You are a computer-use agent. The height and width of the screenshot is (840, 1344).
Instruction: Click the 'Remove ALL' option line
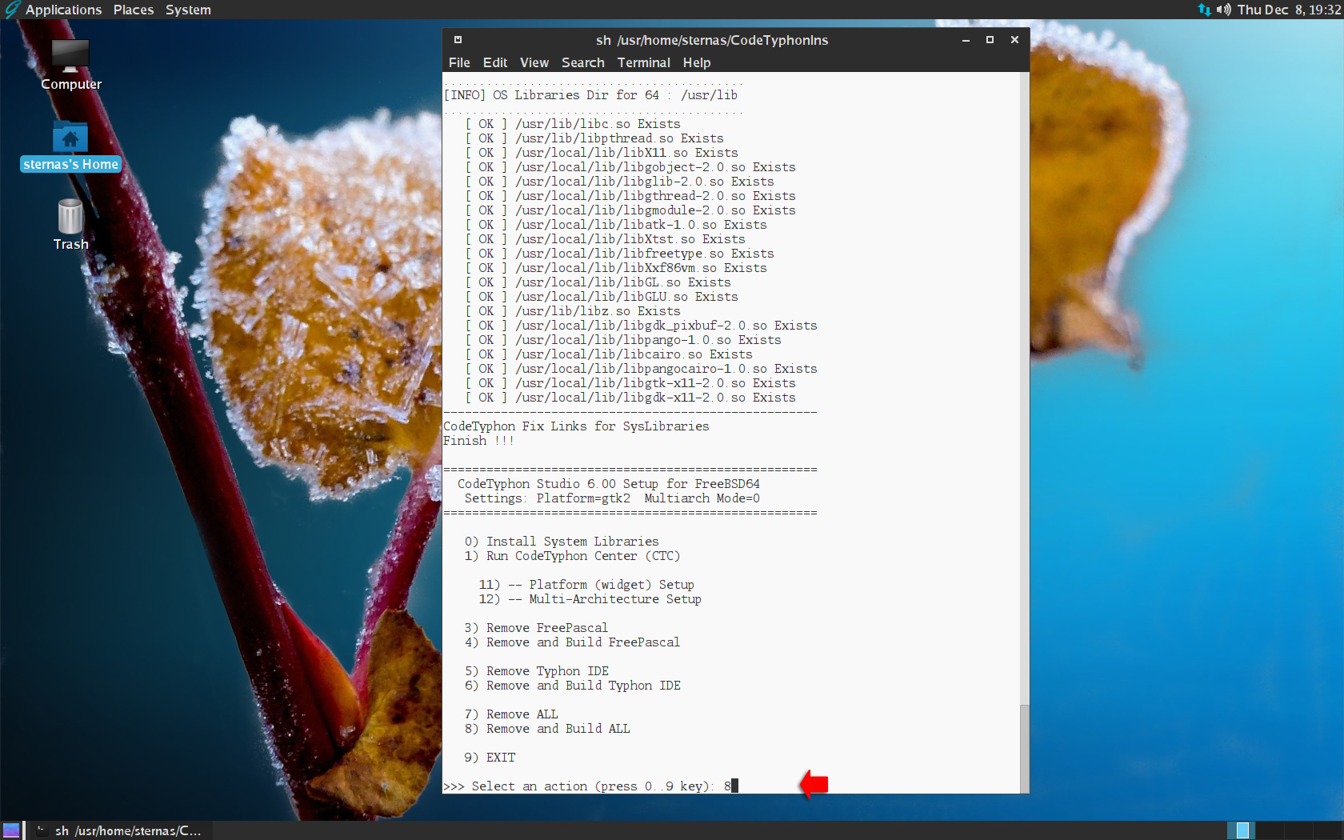click(x=511, y=714)
